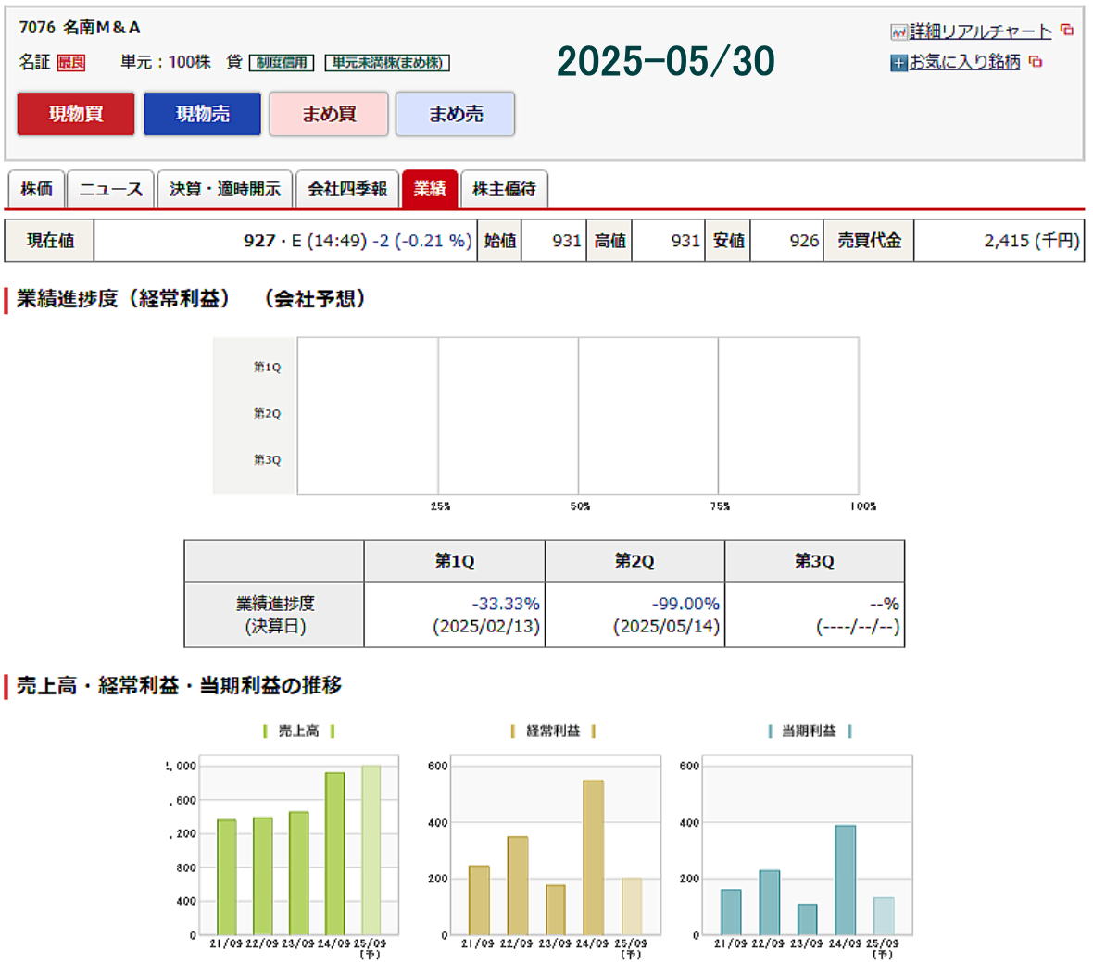The height and width of the screenshot is (962, 1093).
Task: Click the red 現物買 button
Action: point(76,114)
